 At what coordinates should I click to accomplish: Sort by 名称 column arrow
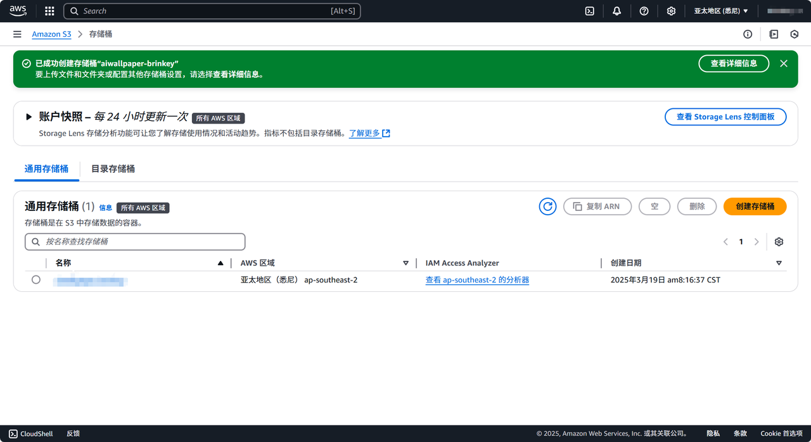click(220, 263)
